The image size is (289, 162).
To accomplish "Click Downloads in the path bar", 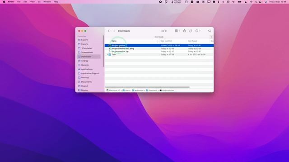I will [x=152, y=90].
